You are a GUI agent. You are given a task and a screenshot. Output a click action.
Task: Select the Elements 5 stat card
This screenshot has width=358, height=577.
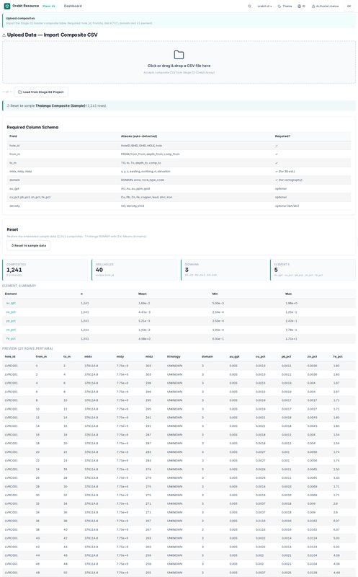click(313, 270)
